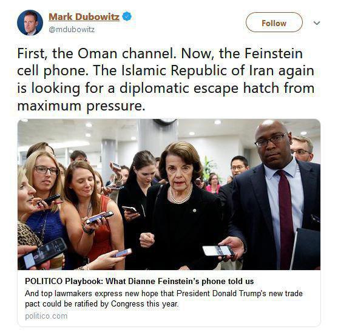Click the tweet line ending 'maximum pressure.'

coord(81,106)
